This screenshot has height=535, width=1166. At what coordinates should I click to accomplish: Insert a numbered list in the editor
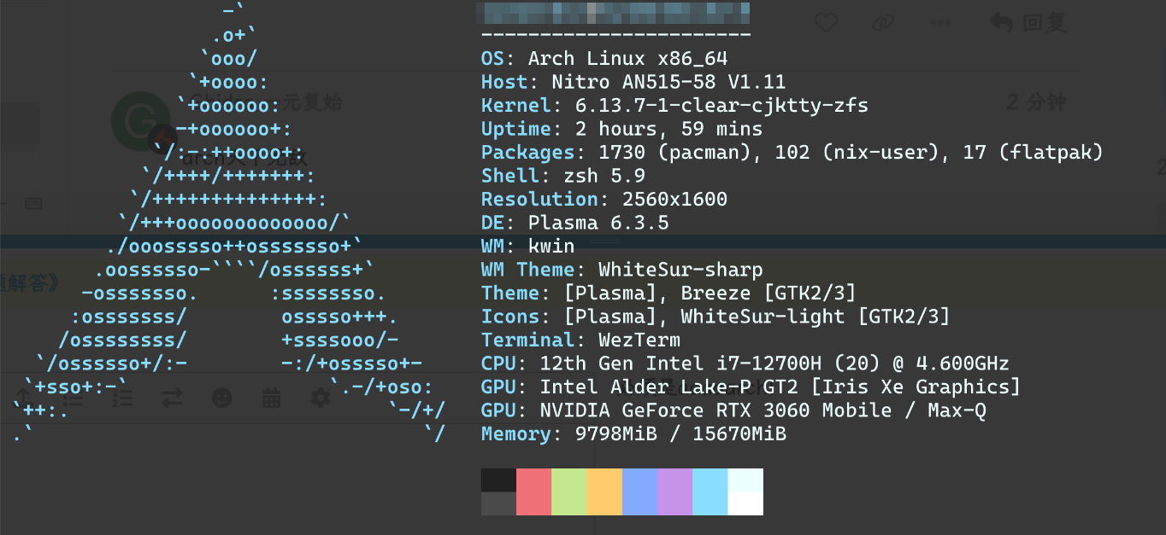123,398
